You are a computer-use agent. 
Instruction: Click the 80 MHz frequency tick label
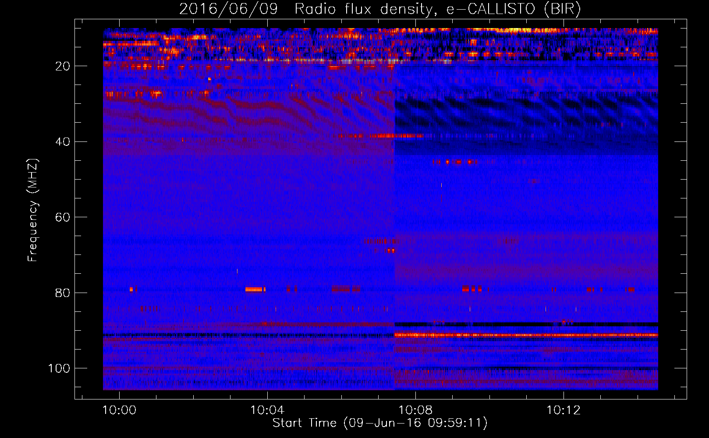pos(63,293)
